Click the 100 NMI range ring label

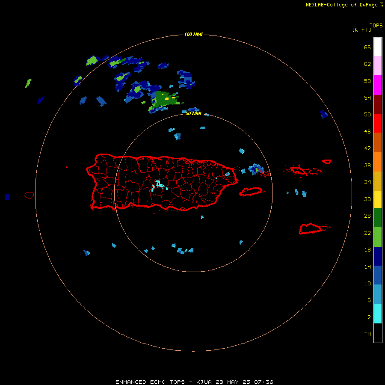pyautogui.click(x=193, y=34)
